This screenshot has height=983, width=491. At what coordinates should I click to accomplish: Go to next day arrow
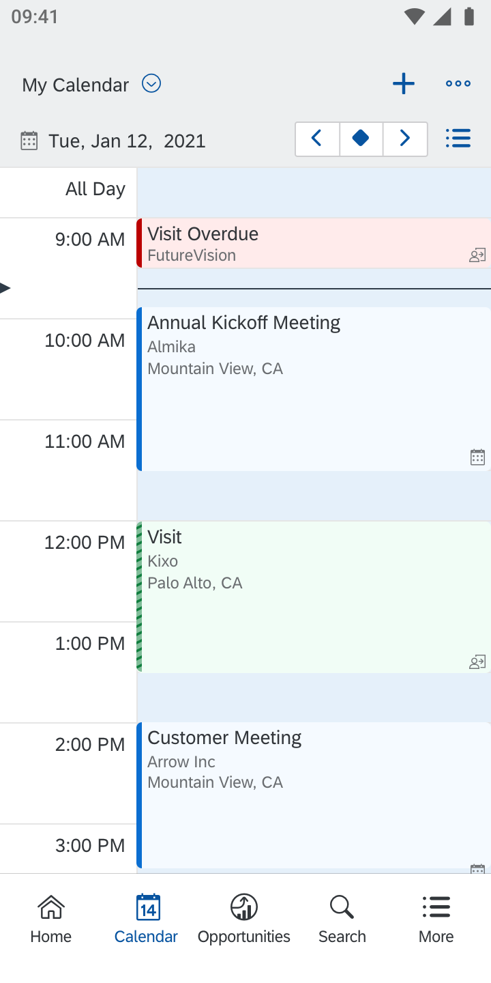(405, 139)
